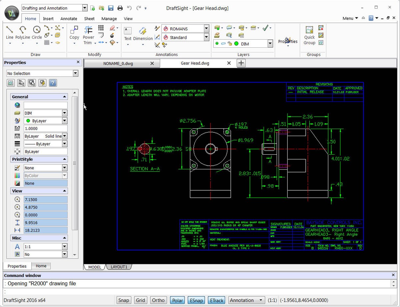Click the Annotation button in status bar

coord(247,300)
